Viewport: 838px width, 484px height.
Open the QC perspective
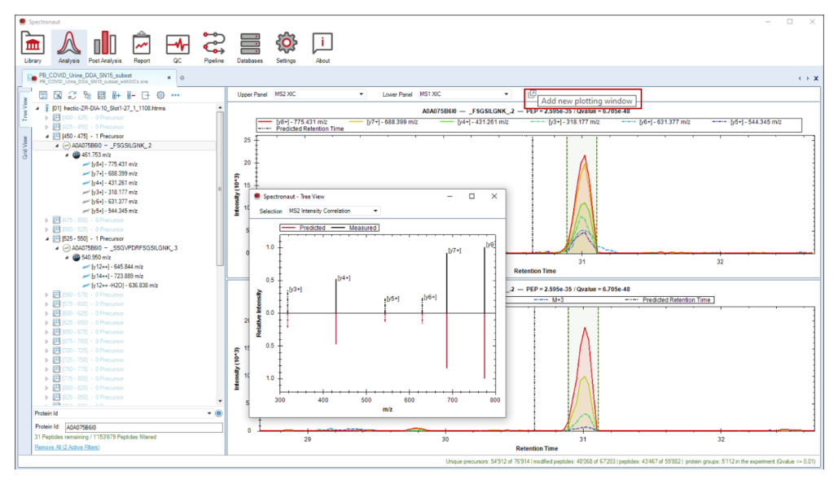pyautogui.click(x=178, y=47)
